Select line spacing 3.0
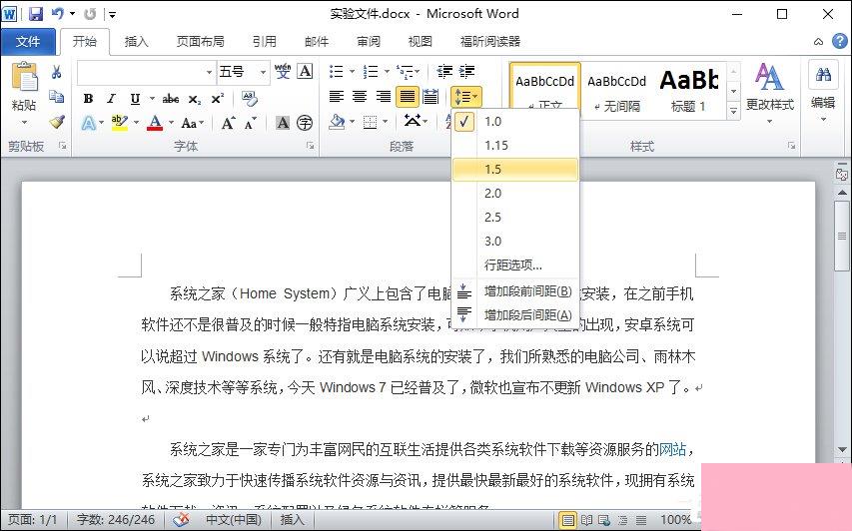The image size is (852, 531). pyautogui.click(x=515, y=242)
